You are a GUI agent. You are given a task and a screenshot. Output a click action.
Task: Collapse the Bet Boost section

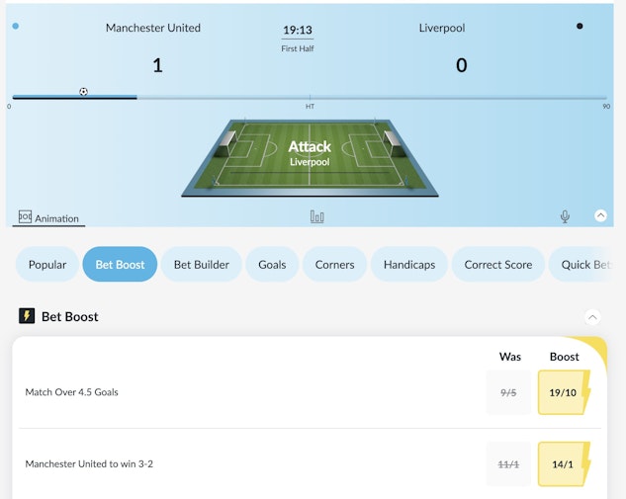coord(592,317)
